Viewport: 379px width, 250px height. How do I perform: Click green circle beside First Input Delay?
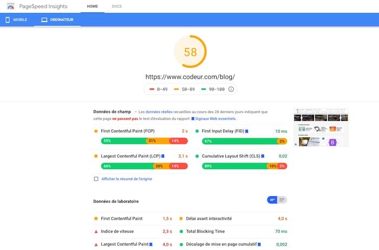click(197, 131)
